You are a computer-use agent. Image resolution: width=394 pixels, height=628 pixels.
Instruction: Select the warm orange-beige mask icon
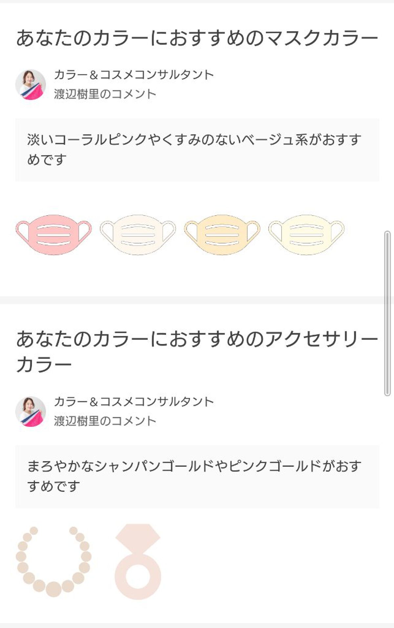(x=222, y=235)
